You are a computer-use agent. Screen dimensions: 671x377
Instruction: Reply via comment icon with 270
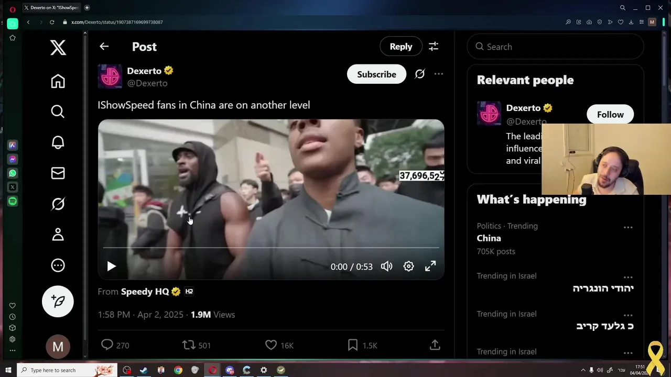(115, 345)
